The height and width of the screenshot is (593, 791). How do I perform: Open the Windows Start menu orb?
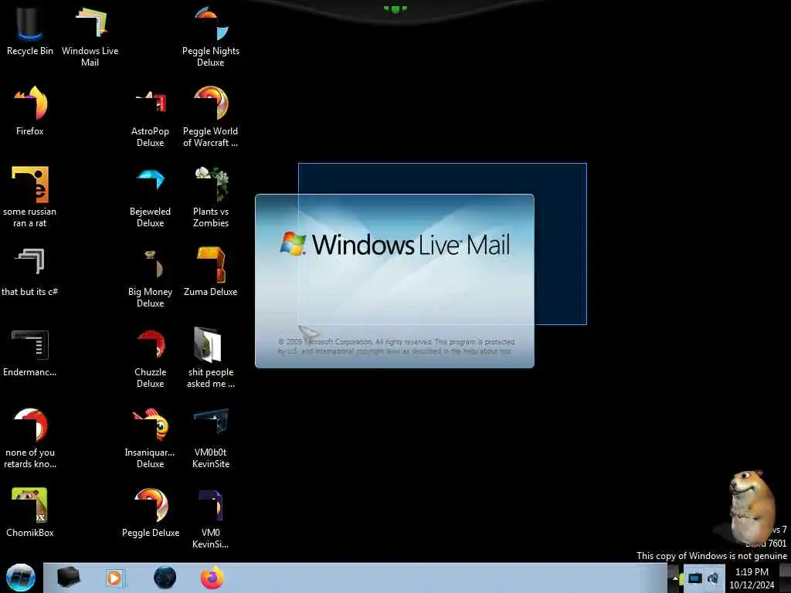(21, 578)
